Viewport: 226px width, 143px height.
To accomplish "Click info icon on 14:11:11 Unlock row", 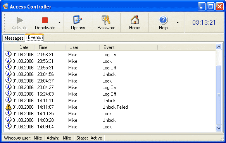I will (9, 100).
